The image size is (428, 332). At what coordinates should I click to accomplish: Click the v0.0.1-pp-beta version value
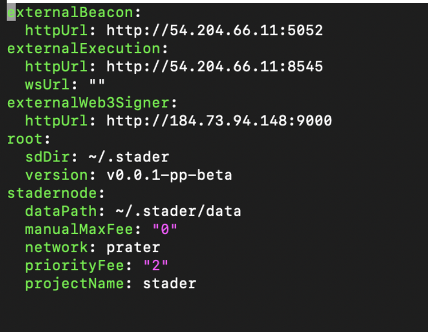[x=169, y=175]
